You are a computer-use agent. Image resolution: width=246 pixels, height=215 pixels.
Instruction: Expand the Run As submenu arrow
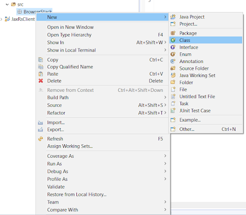coord(165,164)
